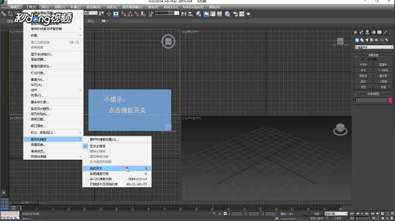Open the reference coordinate system dropdown
Image resolution: width=395 pixels, height=221 pixels.
(91, 13)
